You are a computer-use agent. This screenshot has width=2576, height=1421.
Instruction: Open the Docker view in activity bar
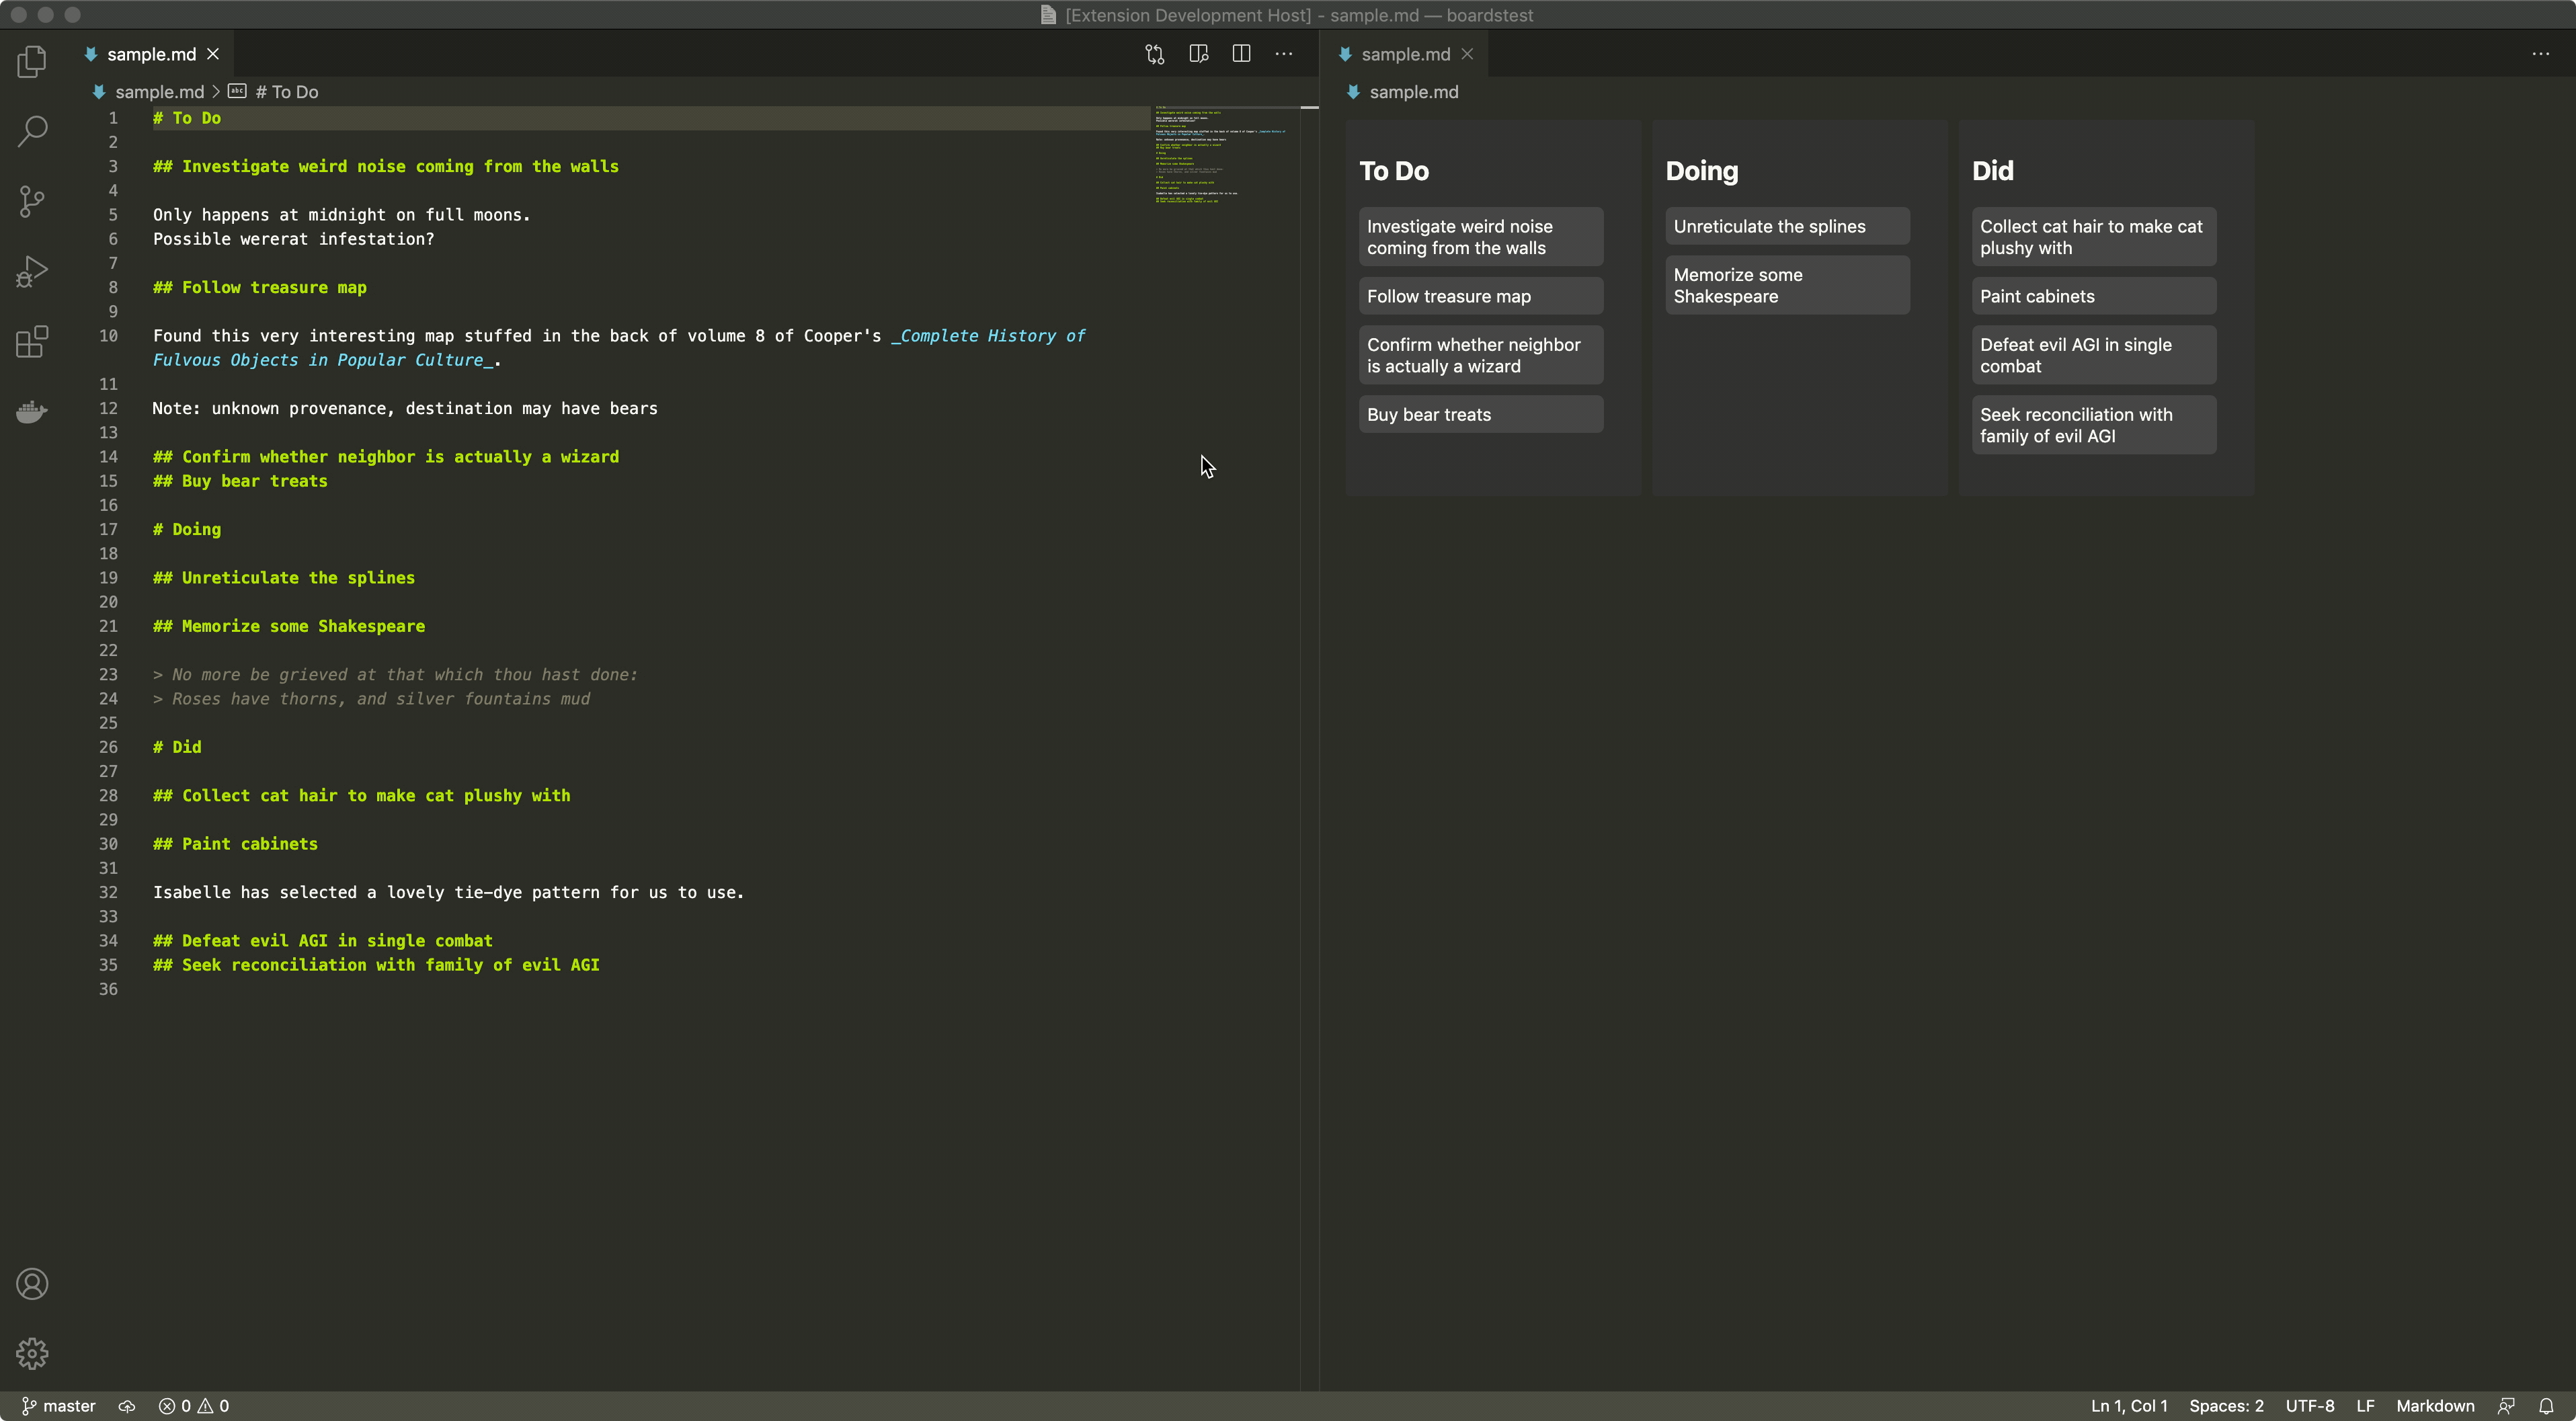[x=32, y=411]
